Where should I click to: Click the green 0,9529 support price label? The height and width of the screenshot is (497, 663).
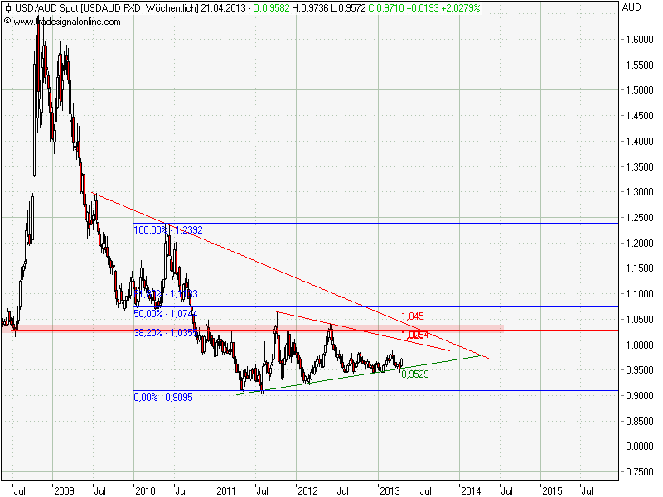(x=414, y=374)
